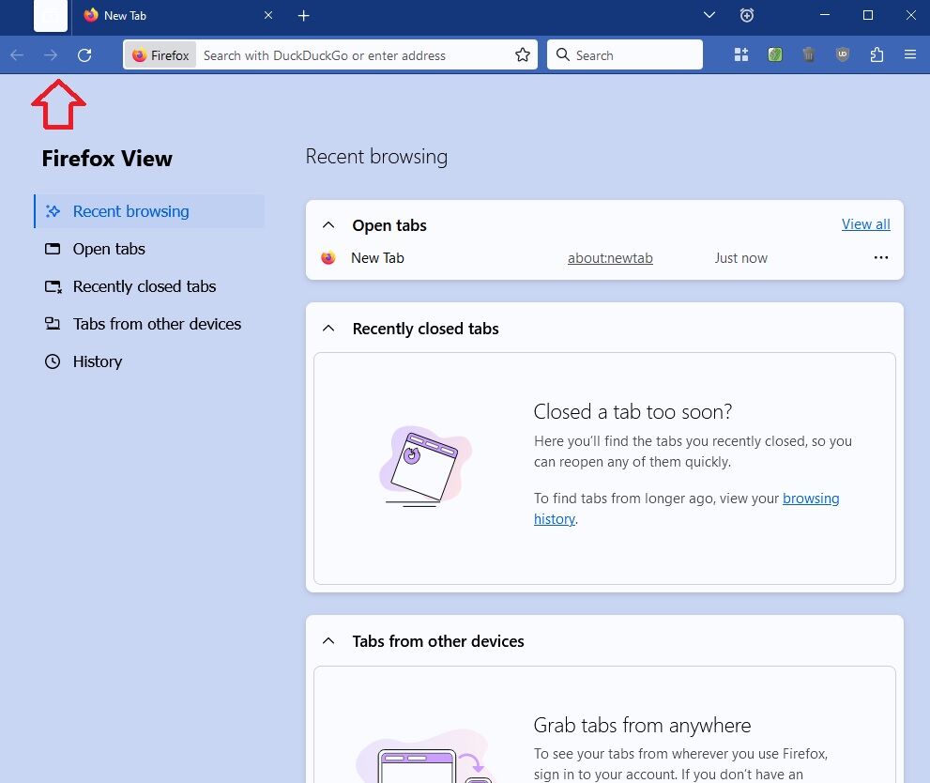Image resolution: width=930 pixels, height=783 pixels.
Task: Select Tabs from other devices in sidebar
Action: 149,324
